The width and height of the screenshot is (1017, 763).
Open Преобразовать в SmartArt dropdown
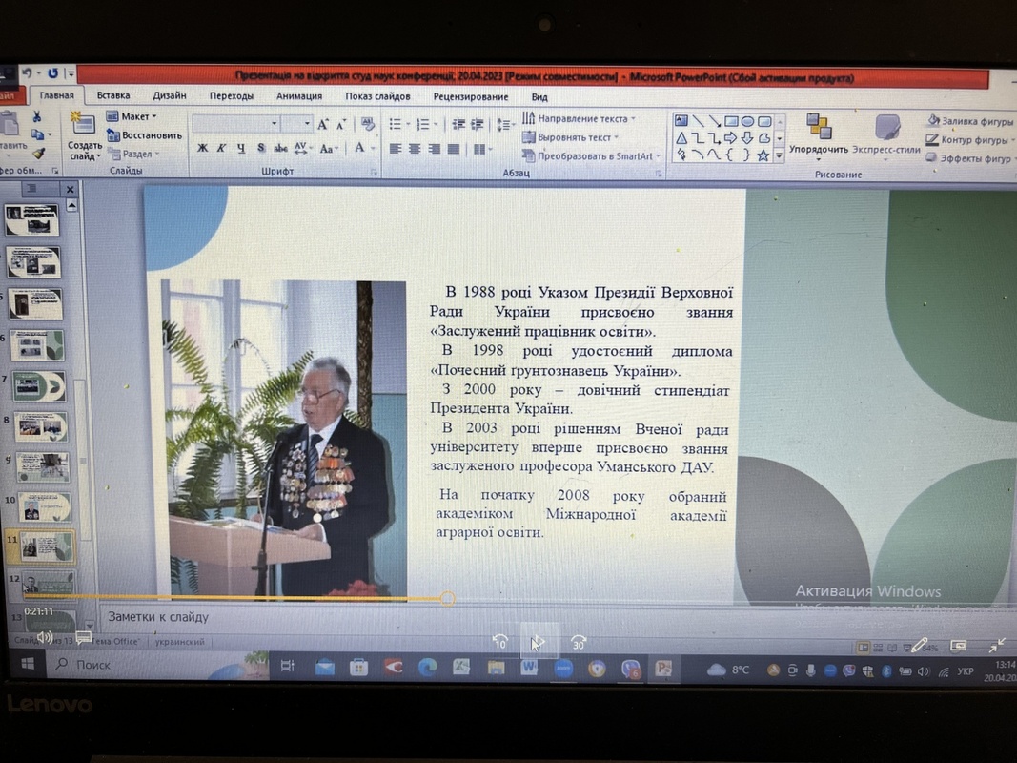point(592,155)
